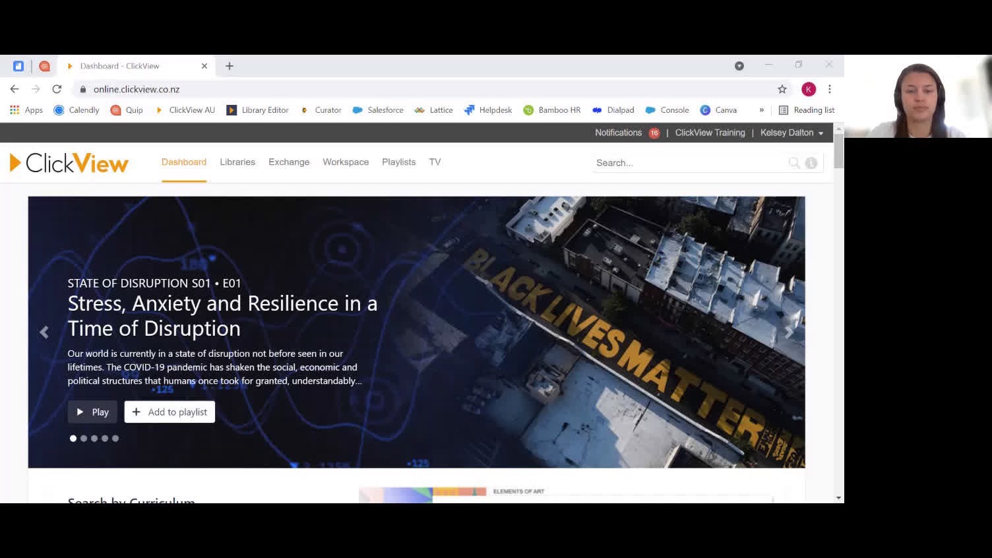Image resolution: width=992 pixels, height=558 pixels.
Task: Open Chrome profile avatar K
Action: click(x=809, y=89)
